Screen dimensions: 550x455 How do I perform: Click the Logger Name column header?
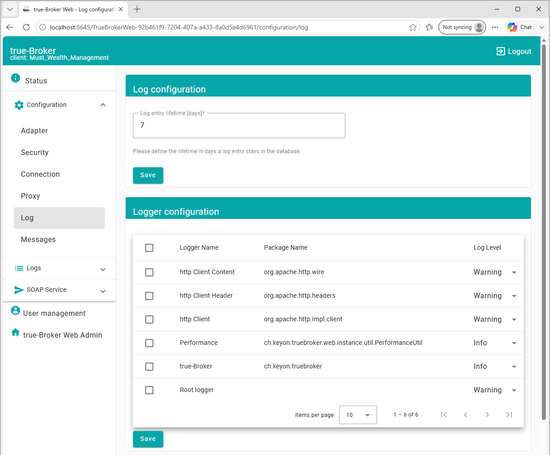(199, 247)
